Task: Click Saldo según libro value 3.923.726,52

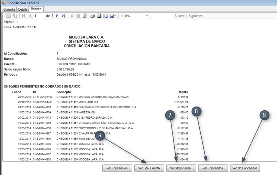Action: tap(65, 70)
